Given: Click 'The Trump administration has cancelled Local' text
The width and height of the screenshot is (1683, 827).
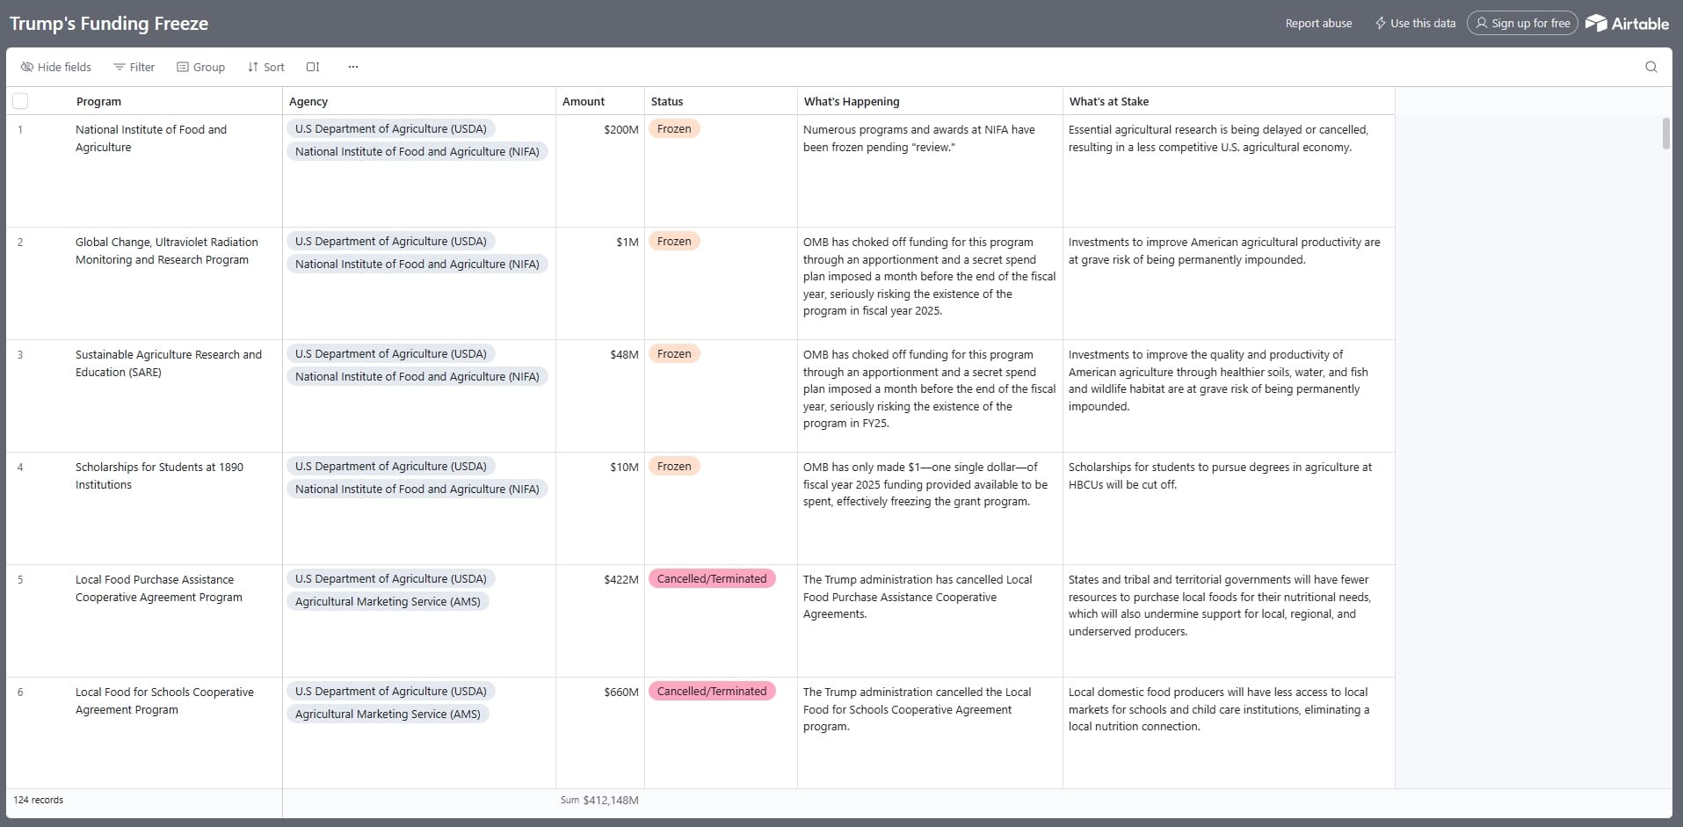Looking at the screenshot, I should coord(918,597).
